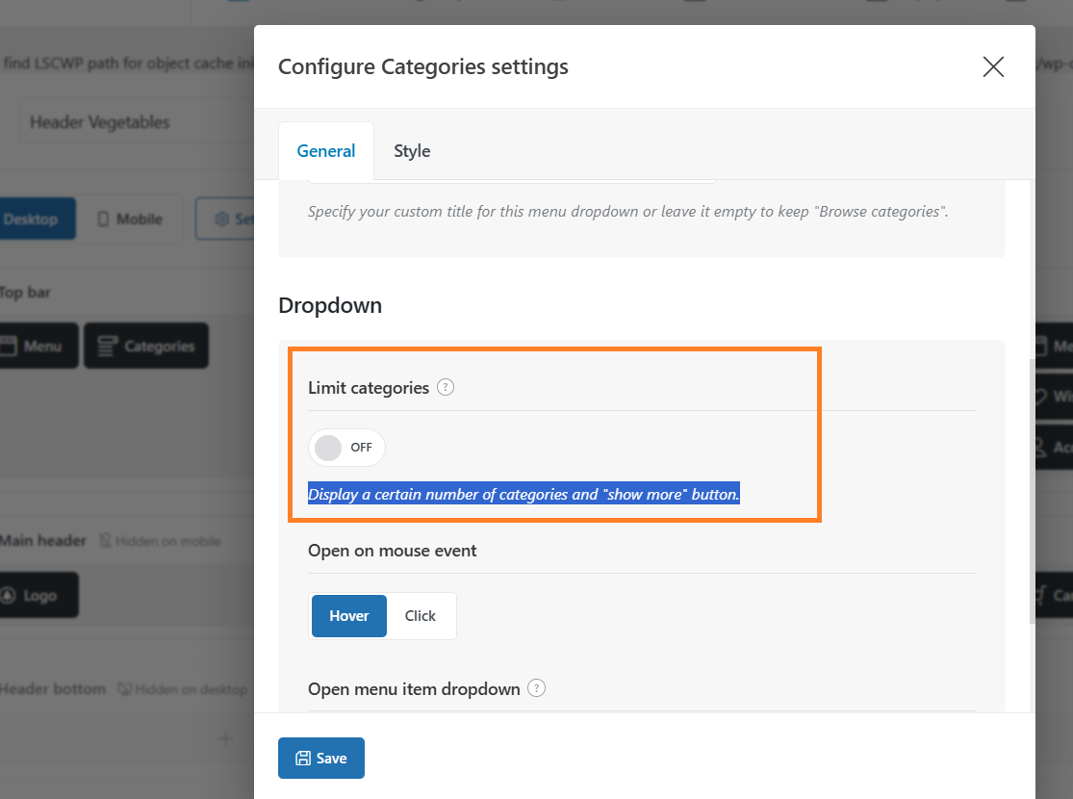The image size is (1073, 799).
Task: Switch to the General tab
Action: 325,150
